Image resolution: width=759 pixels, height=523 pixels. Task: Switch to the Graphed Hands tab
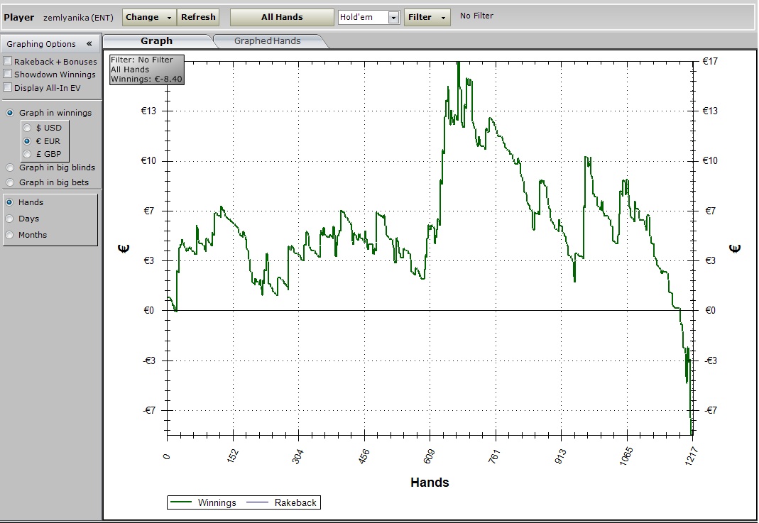267,41
